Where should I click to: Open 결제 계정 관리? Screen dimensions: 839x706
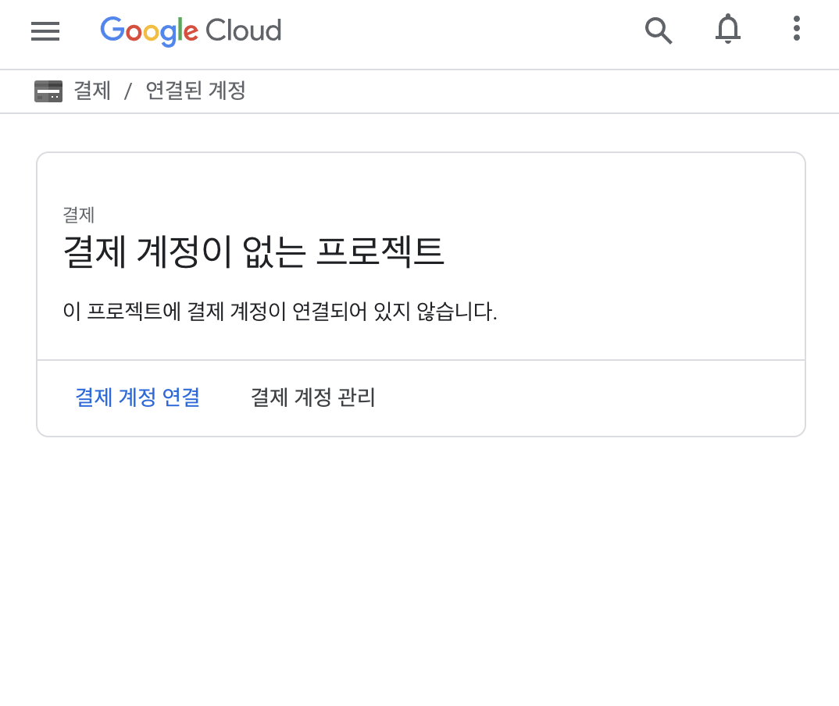tap(313, 398)
